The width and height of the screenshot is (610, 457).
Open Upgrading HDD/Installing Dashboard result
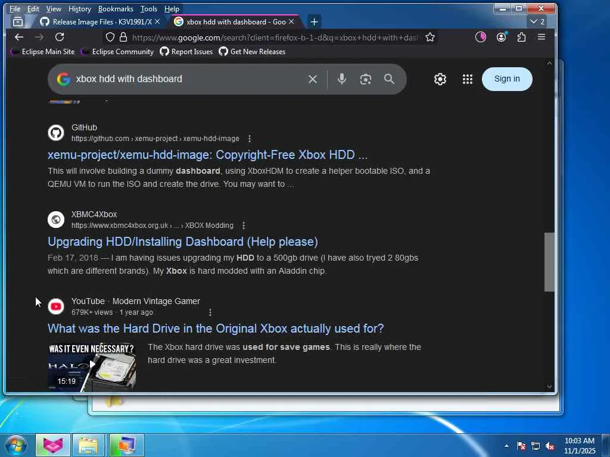[182, 242]
